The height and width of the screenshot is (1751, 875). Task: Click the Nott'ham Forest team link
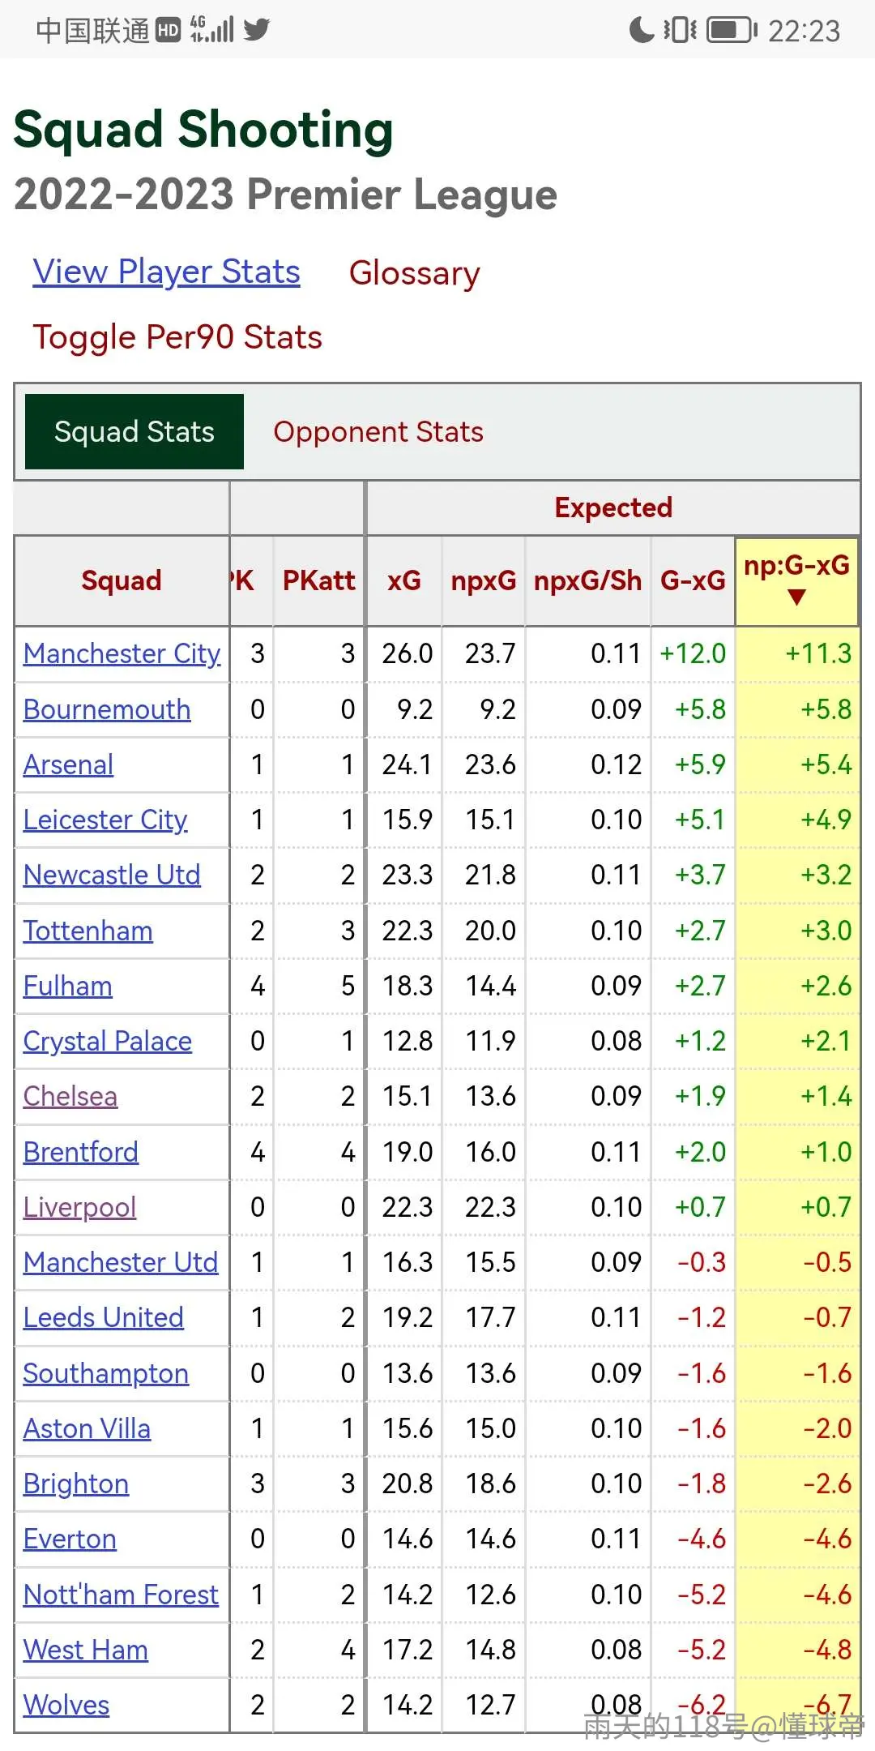point(121,1595)
